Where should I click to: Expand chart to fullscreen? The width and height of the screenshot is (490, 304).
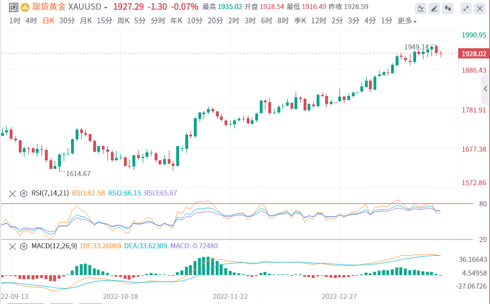pos(466,8)
